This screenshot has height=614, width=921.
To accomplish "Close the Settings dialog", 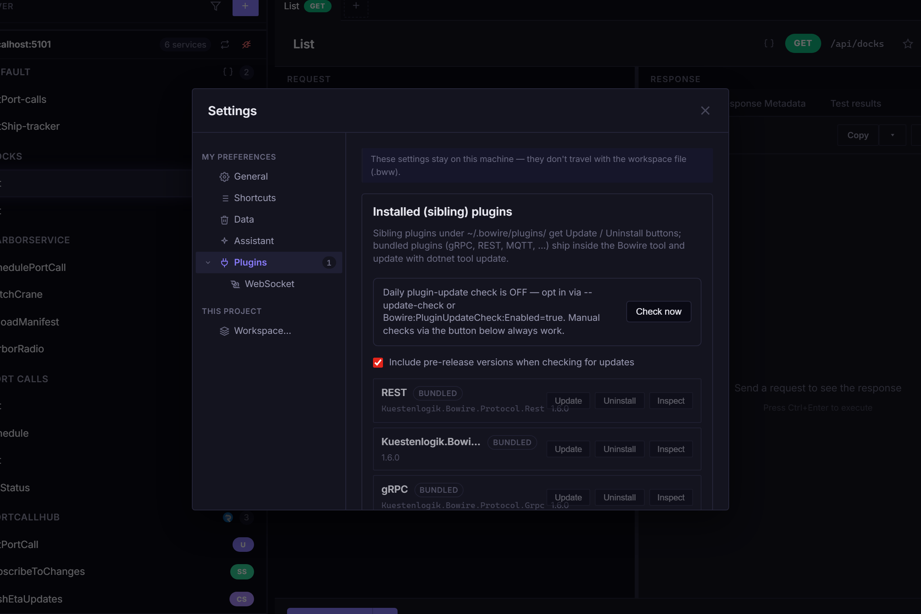I will 705,111.
